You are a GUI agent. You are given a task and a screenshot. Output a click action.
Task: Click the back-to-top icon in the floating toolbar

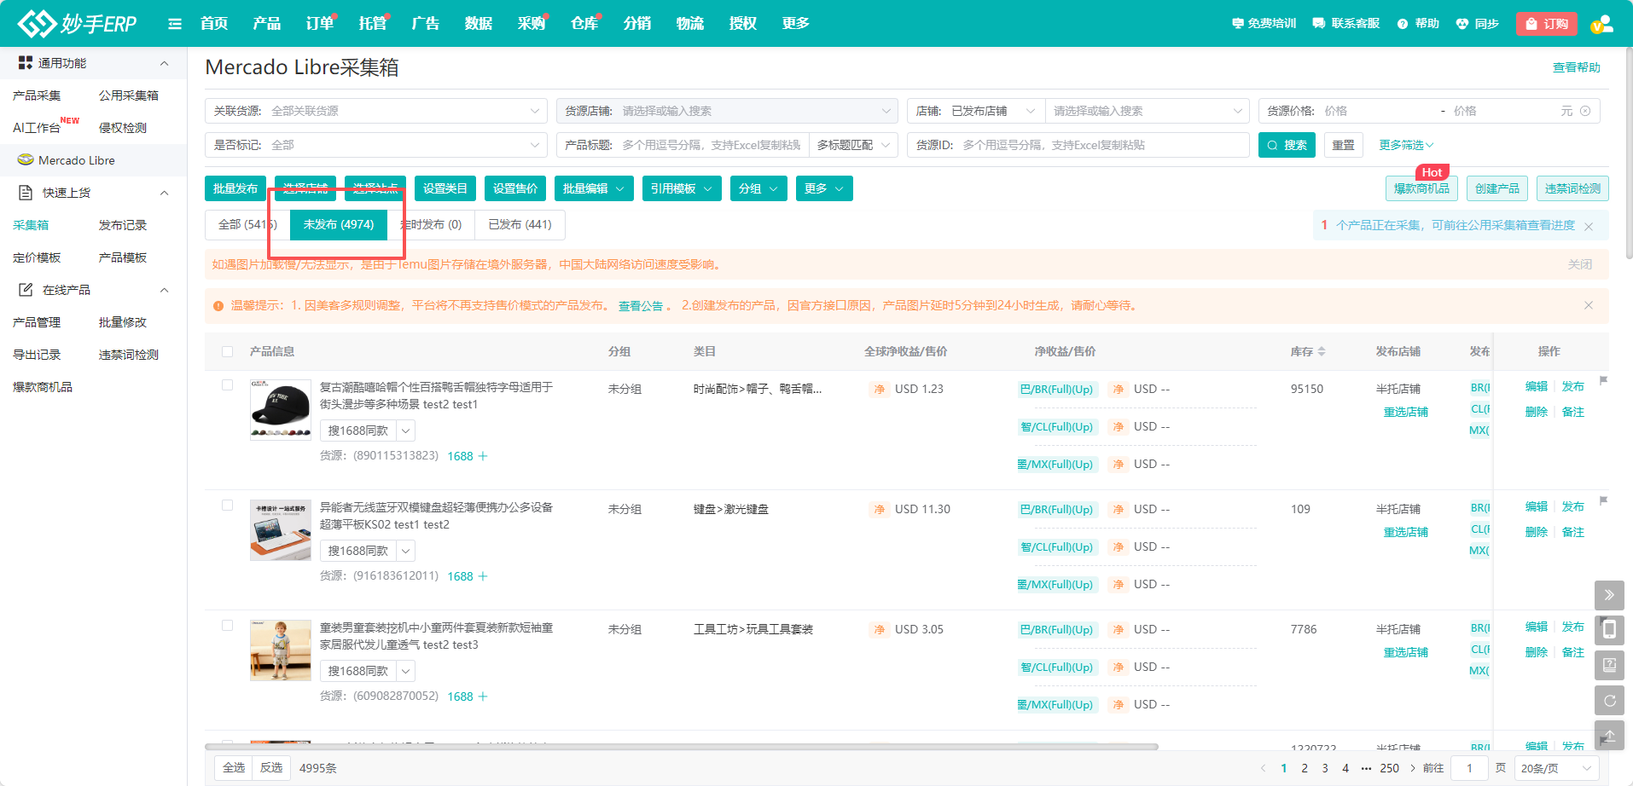pos(1609,736)
